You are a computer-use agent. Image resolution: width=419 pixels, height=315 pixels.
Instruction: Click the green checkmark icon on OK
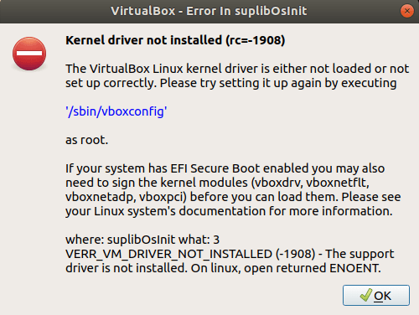(366, 295)
